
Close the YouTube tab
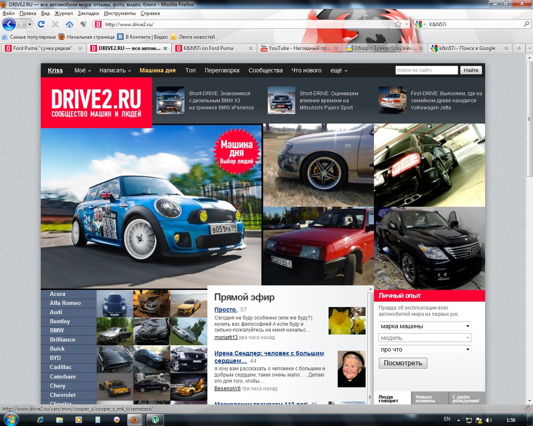tap(336, 48)
